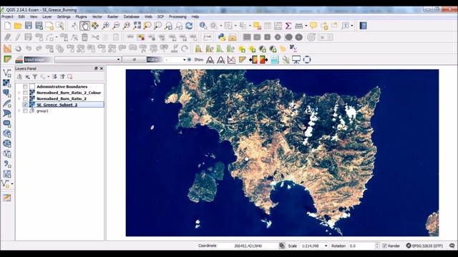Image resolution: width=458 pixels, height=257 pixels.
Task: Open the Plugins menu
Action: click(x=81, y=16)
